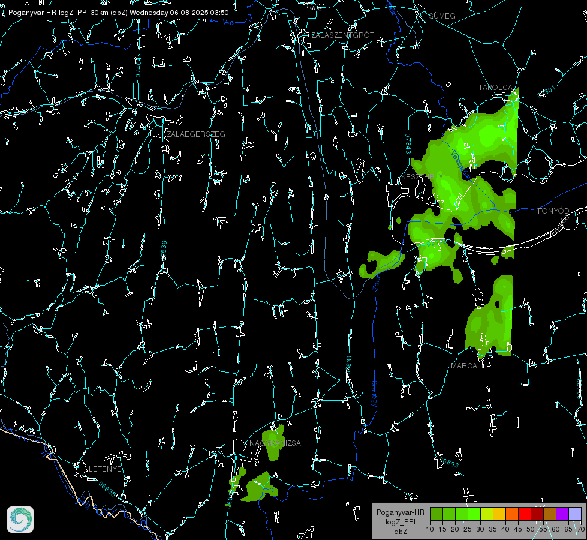Viewport: 587px width, 540px height.
Task: Click road number 06803 label
Action: pyautogui.click(x=448, y=461)
